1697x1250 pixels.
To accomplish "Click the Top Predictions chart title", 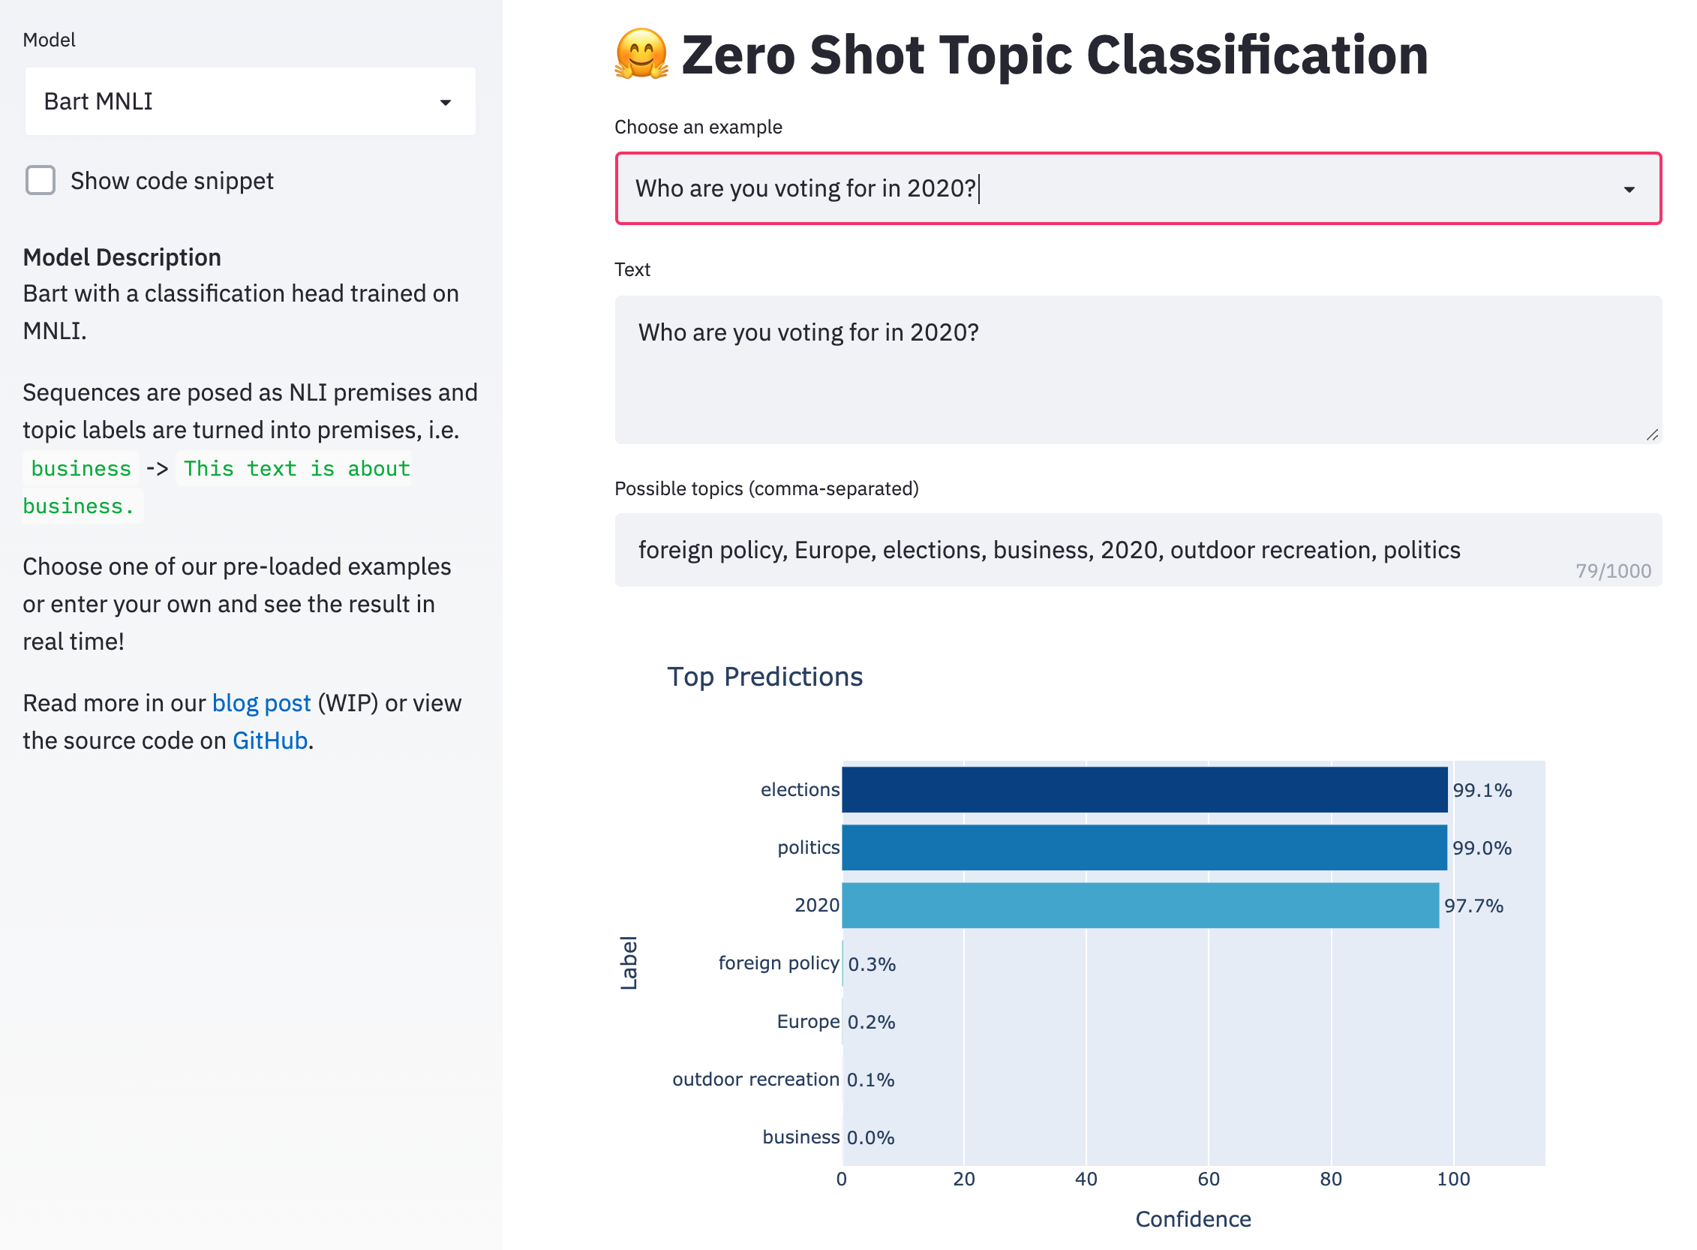I will (764, 677).
